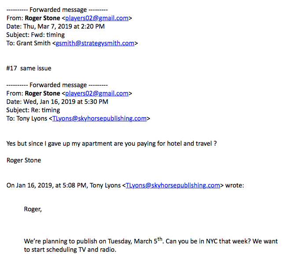The image size is (291, 265).
Task: Click the Grant Smith recipient name
Action: (33, 43)
